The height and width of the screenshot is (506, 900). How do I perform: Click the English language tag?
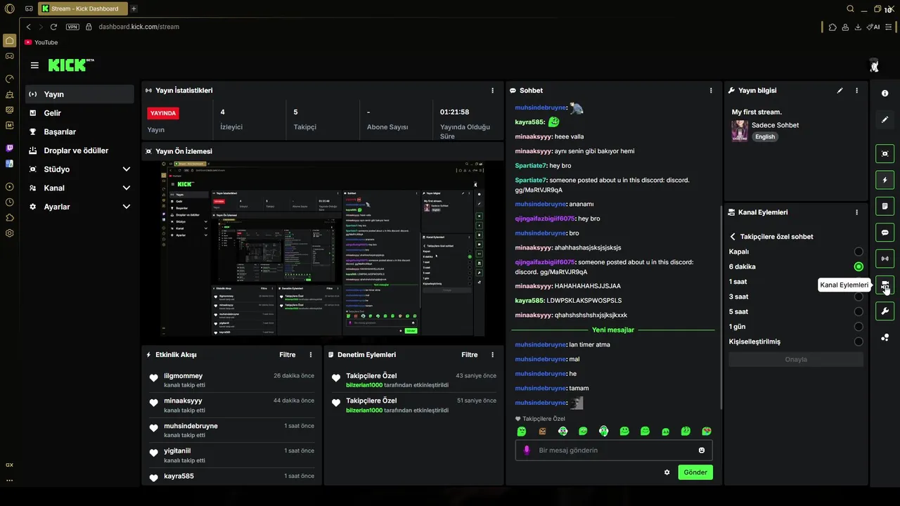[765, 137]
